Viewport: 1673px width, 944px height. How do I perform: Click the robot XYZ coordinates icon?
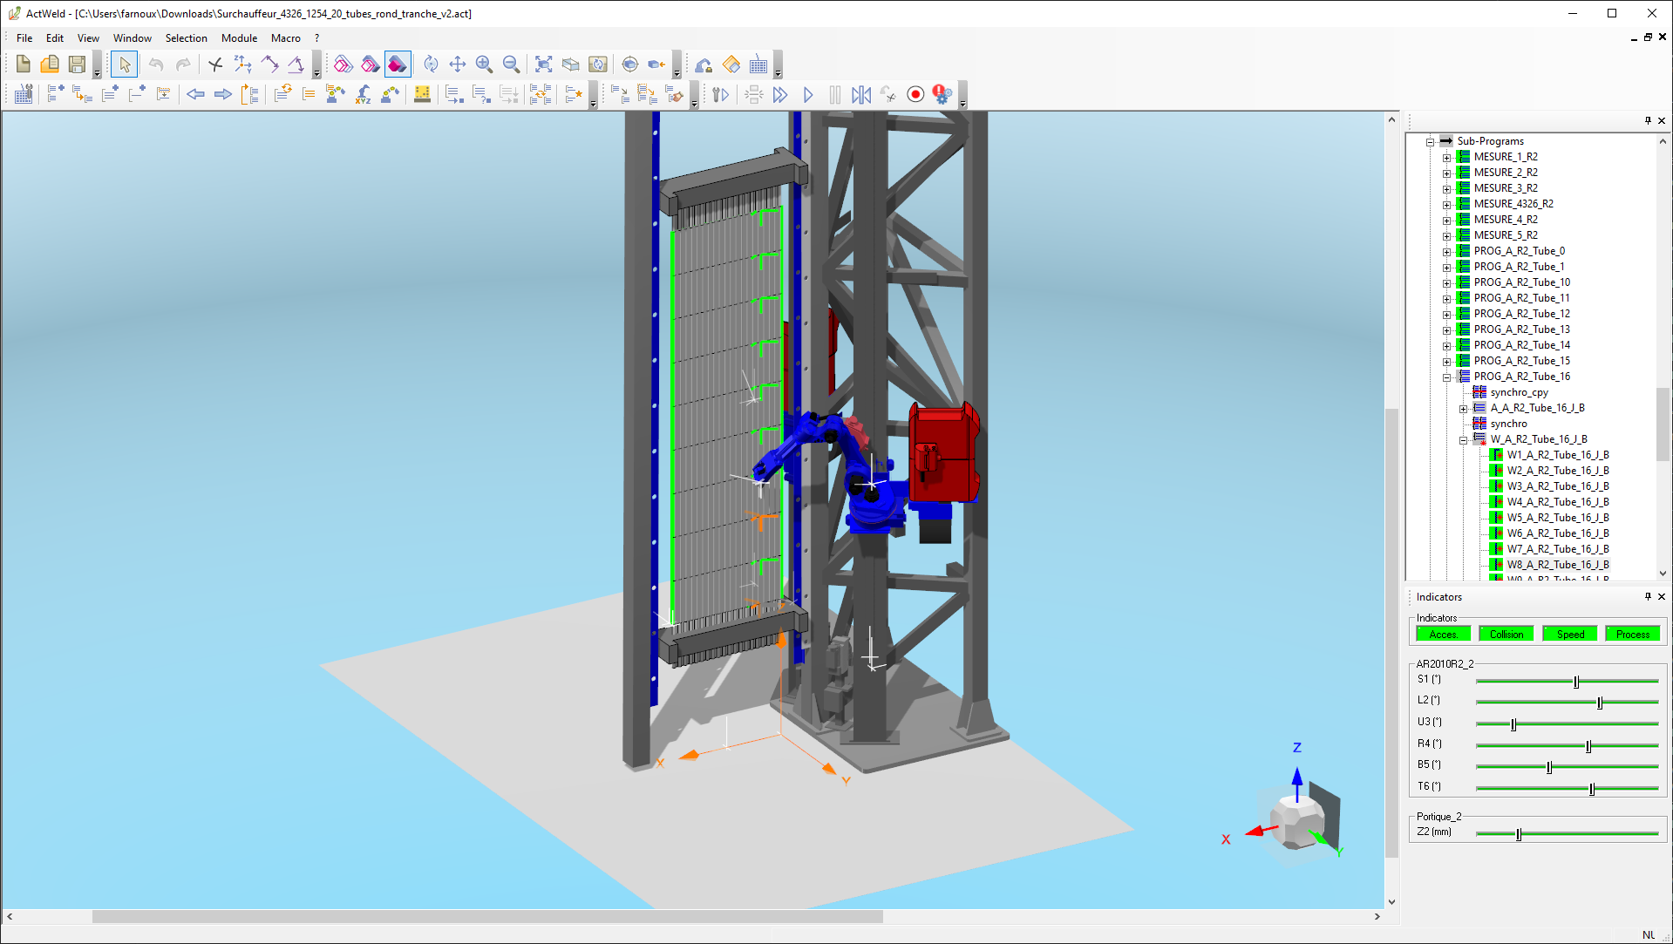tap(363, 94)
